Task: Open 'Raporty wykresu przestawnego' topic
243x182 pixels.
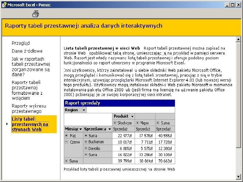Action: click(x=29, y=109)
